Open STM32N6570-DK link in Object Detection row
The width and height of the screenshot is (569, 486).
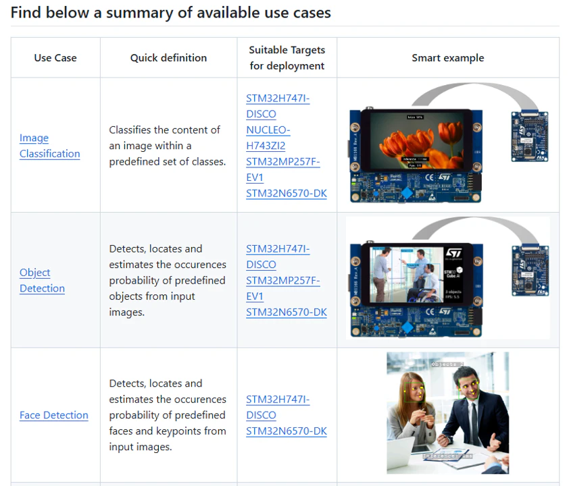pyautogui.click(x=287, y=312)
